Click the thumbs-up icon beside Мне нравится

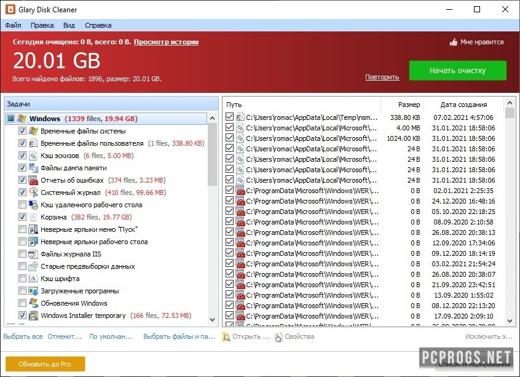[x=454, y=42]
